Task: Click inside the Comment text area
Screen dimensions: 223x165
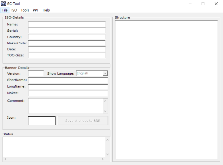Action: coord(65,106)
